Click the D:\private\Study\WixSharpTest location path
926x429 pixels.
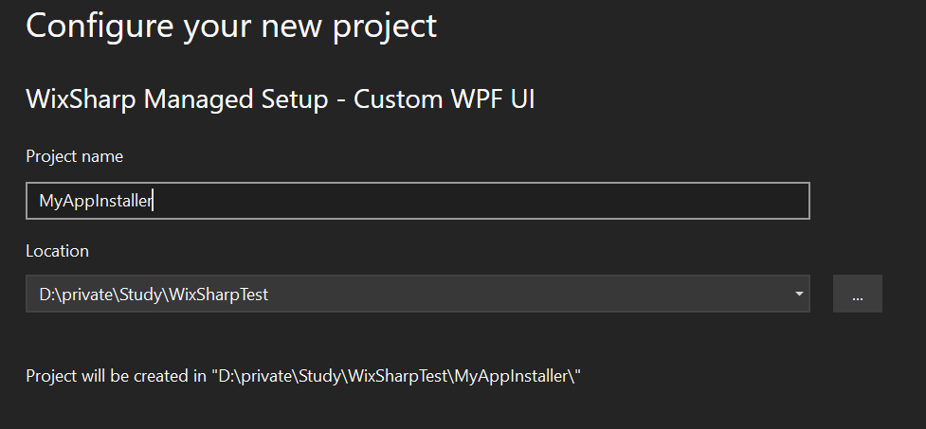click(154, 294)
